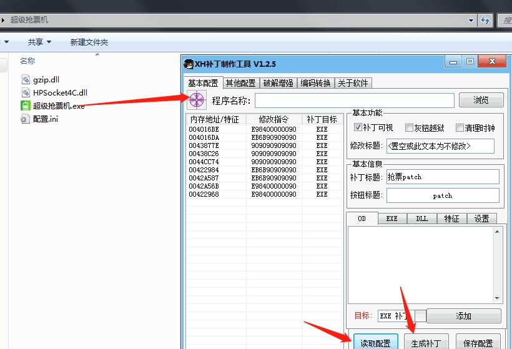Viewport: 512px width, 349px height.
Task: Click the 配置.ini gear file icon
Action: (x=25, y=119)
